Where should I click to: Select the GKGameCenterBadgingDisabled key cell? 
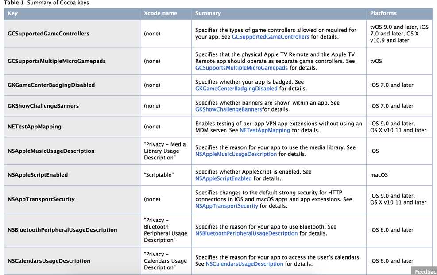[x=72, y=85]
